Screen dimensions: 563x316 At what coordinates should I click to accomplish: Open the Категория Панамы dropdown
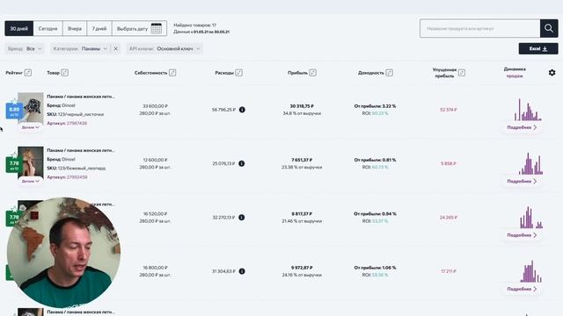(x=80, y=49)
